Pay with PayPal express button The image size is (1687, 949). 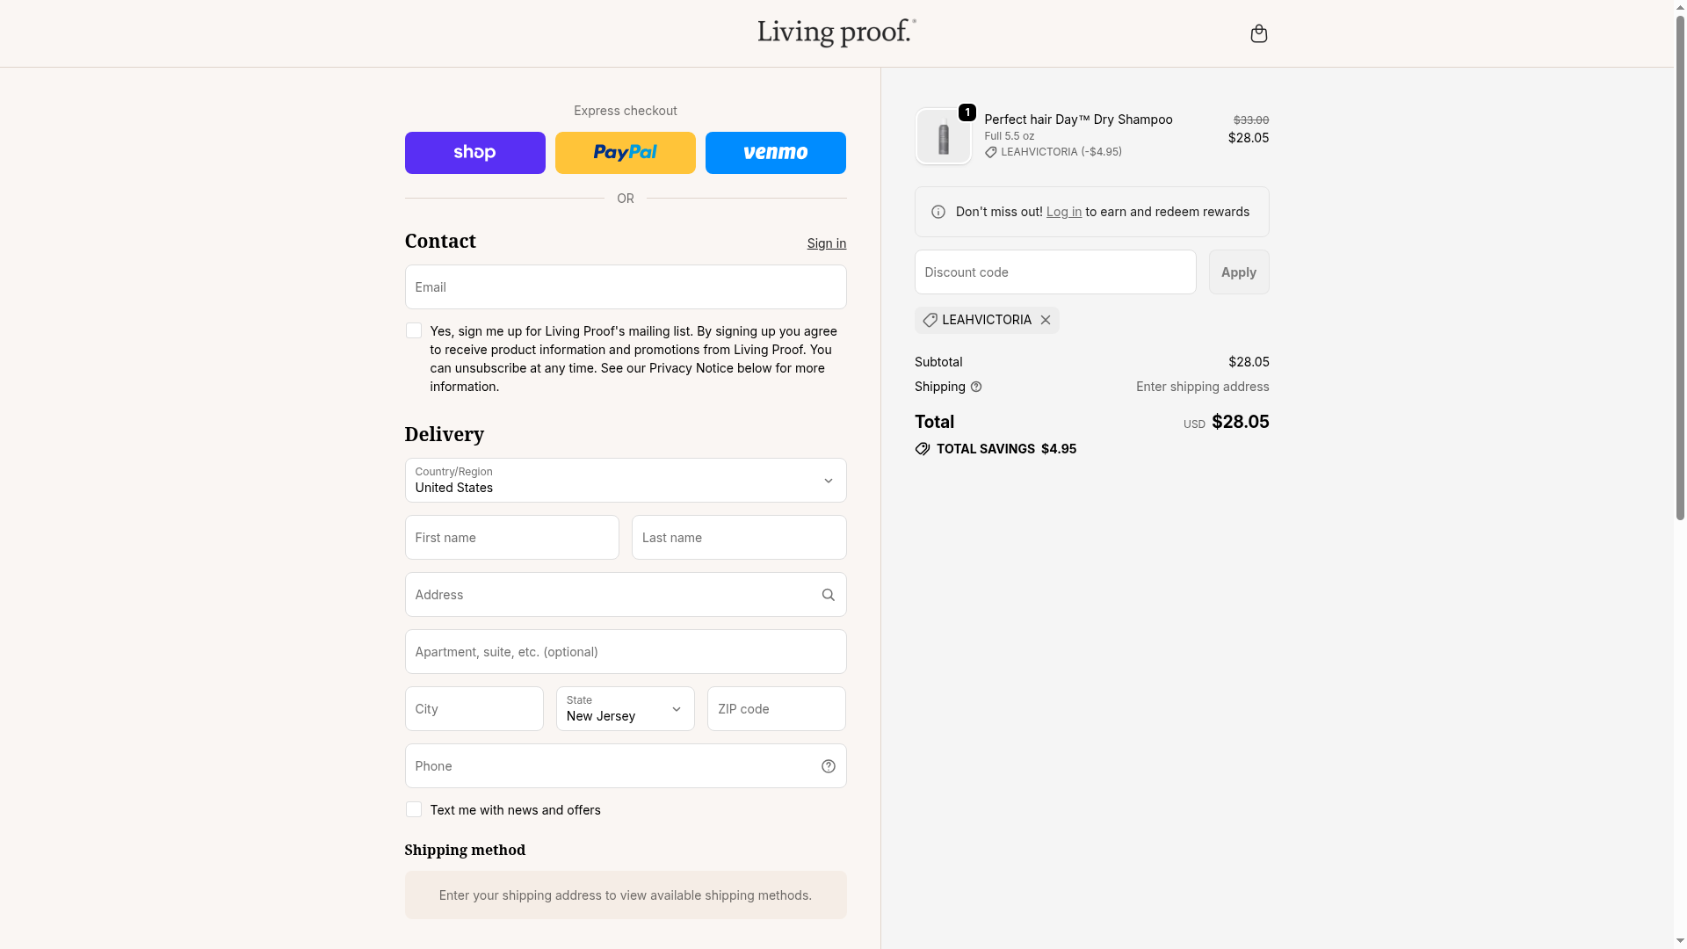625,153
